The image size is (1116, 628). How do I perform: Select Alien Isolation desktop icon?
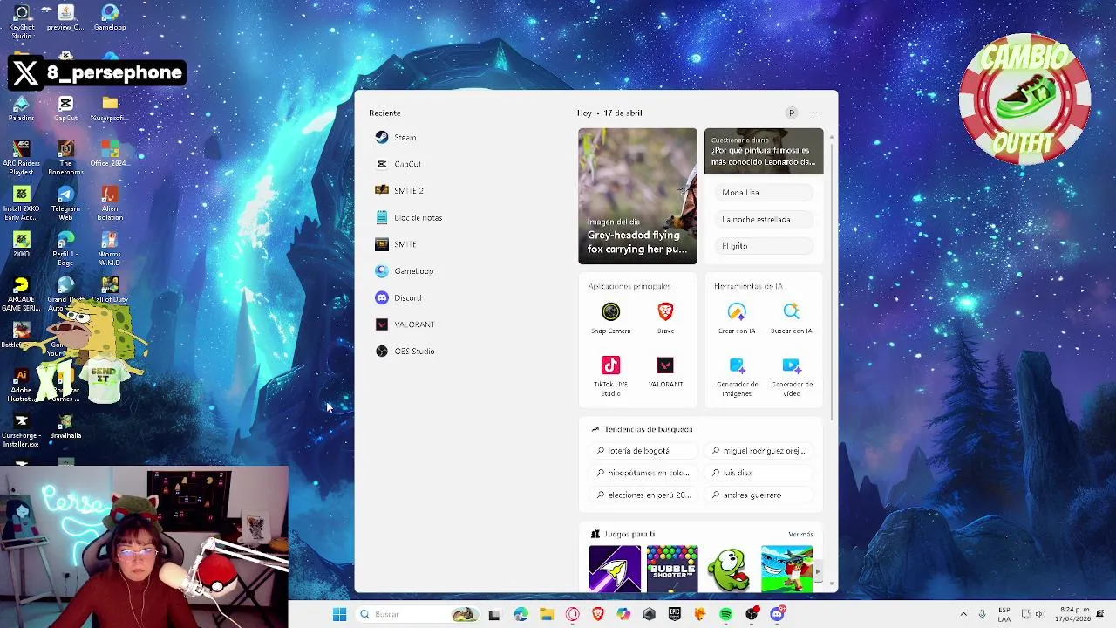[x=110, y=202]
